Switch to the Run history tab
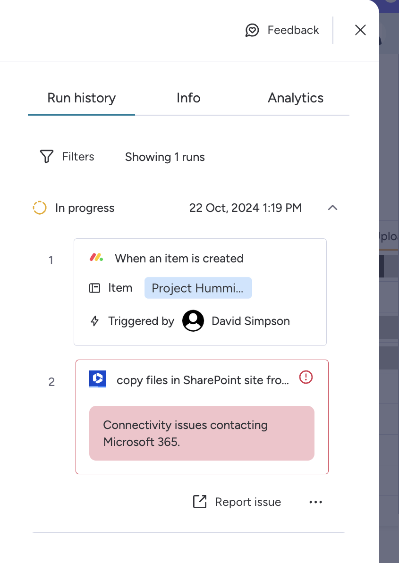This screenshot has width=399, height=563. coord(81,98)
